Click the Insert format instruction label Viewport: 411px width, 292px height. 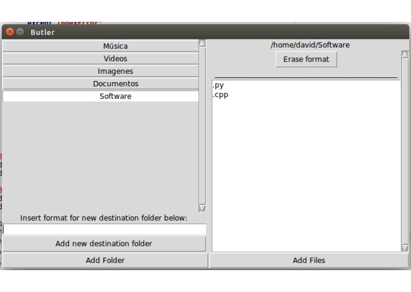click(104, 218)
